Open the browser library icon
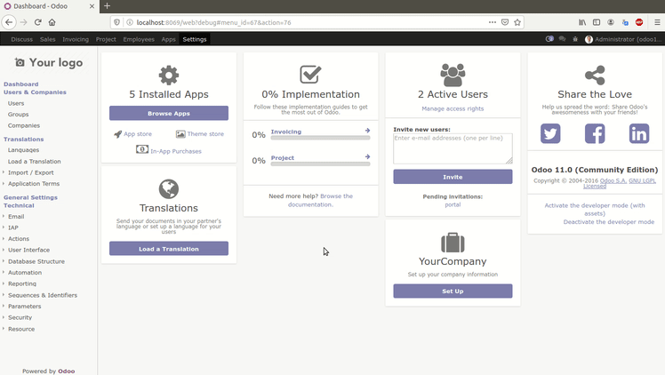 (x=582, y=22)
